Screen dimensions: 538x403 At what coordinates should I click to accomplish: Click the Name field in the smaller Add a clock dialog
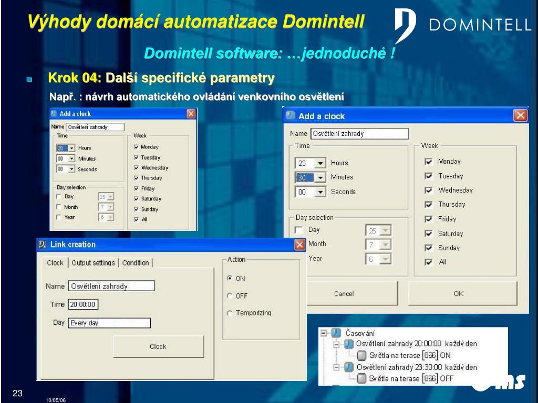pyautogui.click(x=95, y=127)
